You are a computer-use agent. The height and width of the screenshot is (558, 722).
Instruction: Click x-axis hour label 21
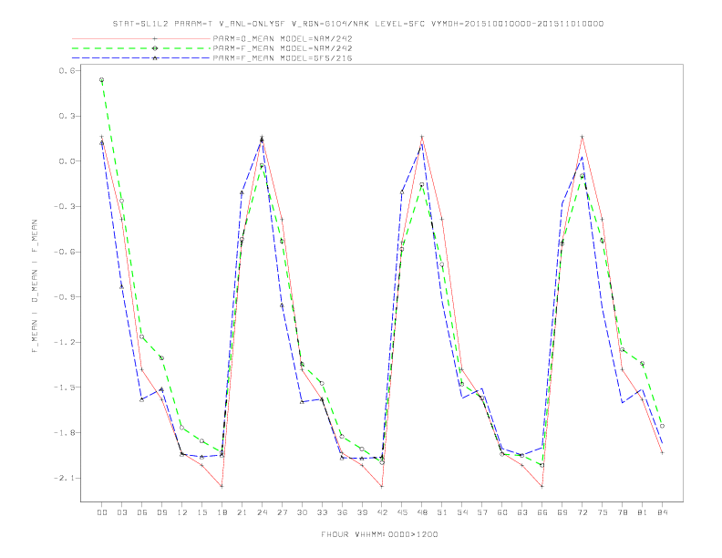click(242, 512)
